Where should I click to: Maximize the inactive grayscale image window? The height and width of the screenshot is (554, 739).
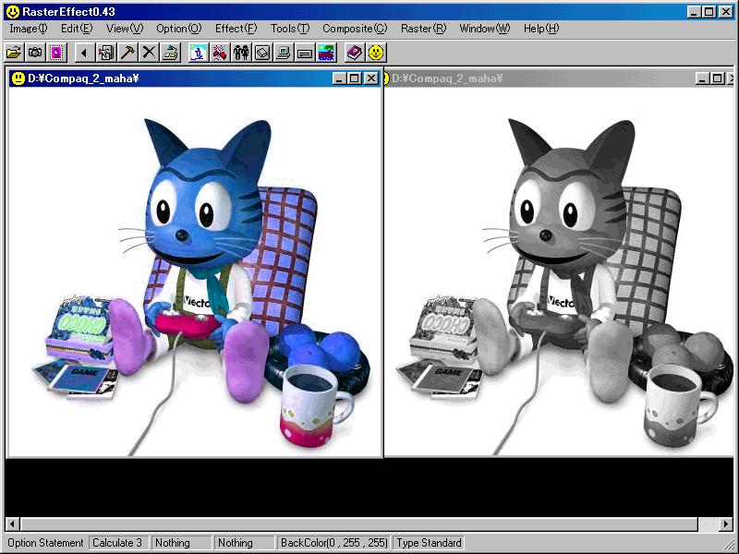pyautogui.click(x=718, y=78)
